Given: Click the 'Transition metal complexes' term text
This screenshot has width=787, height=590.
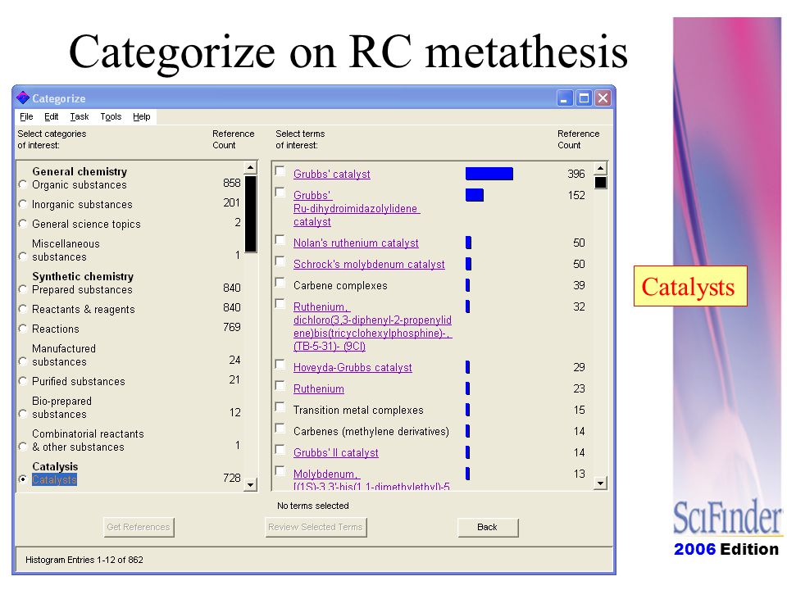Looking at the screenshot, I should 358,410.
